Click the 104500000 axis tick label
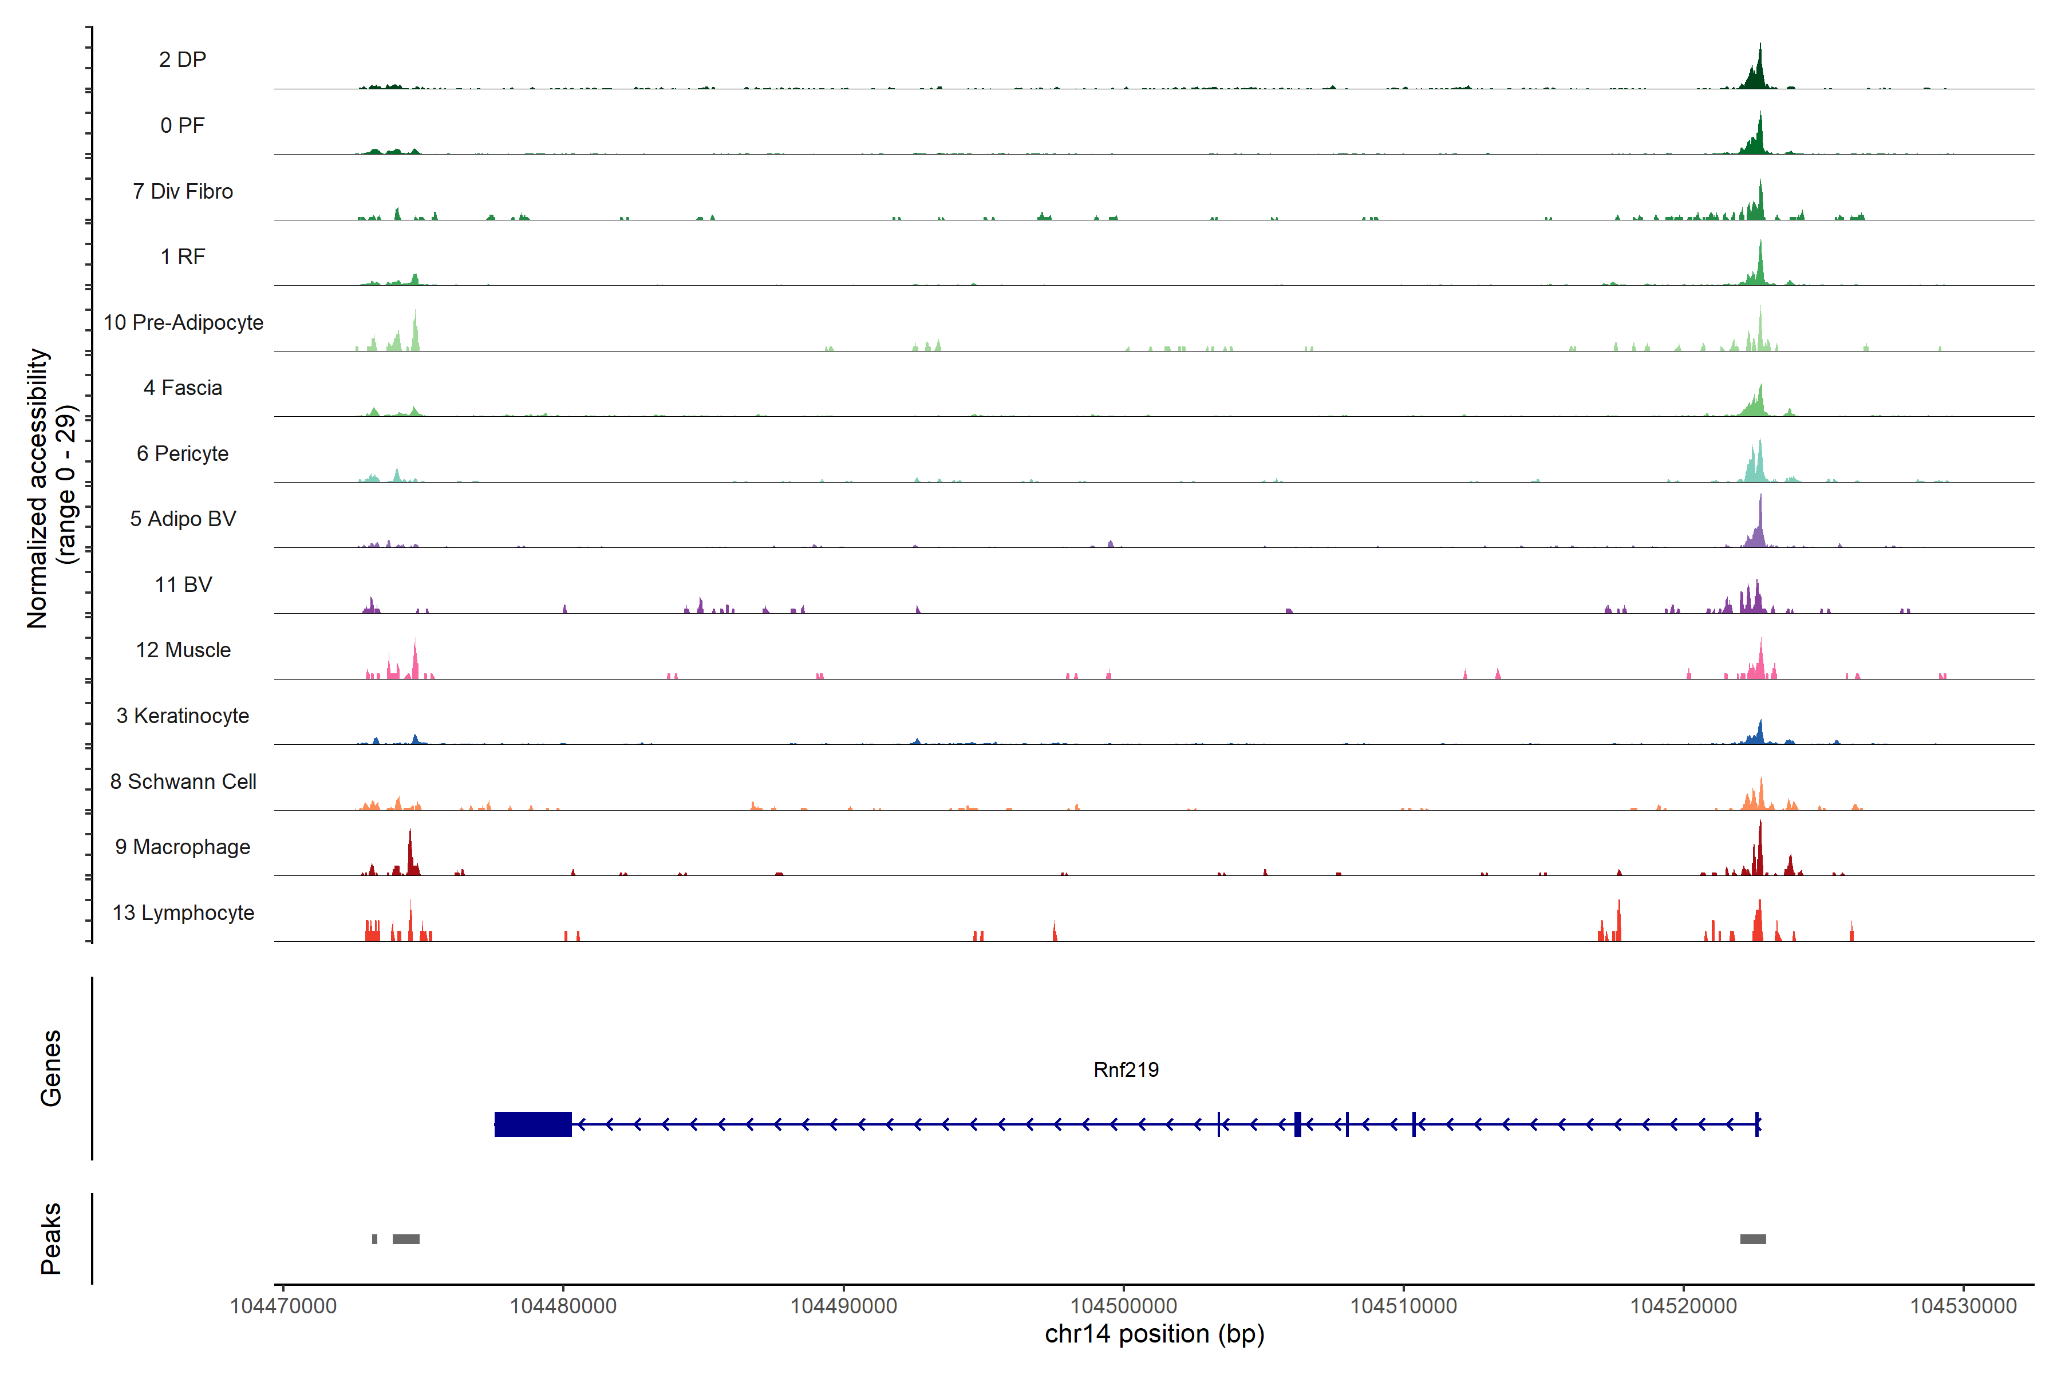Image resolution: width=2061 pixels, height=1374 pixels. coord(1123,1306)
